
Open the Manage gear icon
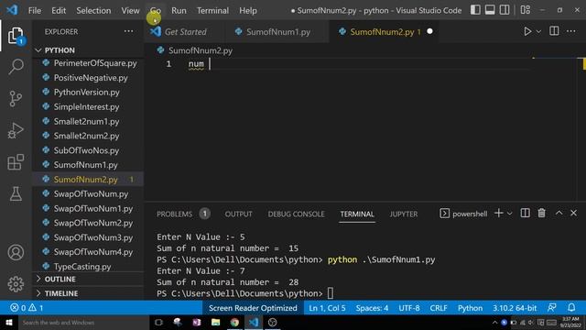[16, 284]
